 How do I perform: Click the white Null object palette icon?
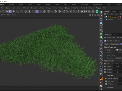[x=101, y=12]
